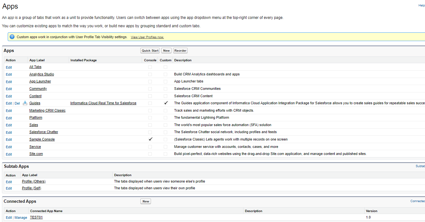
Task: Edit the Sample Console app
Action: point(9,140)
